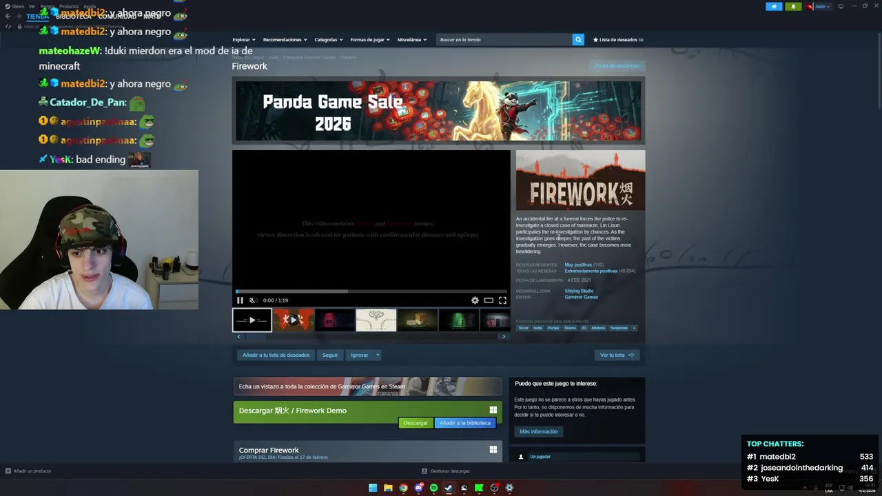Select the Terror tag

[524, 328]
